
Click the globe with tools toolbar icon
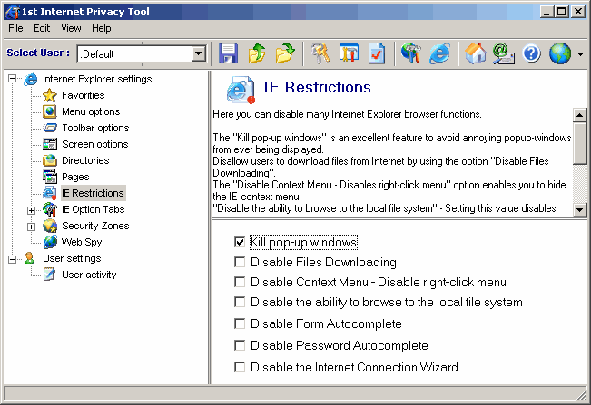point(411,53)
